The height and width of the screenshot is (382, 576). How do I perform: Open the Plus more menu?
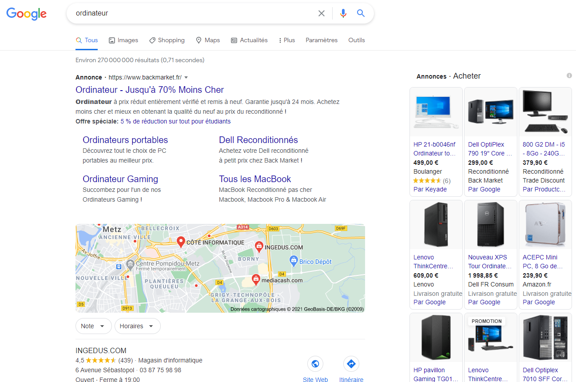(286, 40)
